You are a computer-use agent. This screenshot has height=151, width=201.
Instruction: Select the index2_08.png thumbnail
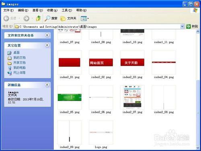click(x=164, y=97)
